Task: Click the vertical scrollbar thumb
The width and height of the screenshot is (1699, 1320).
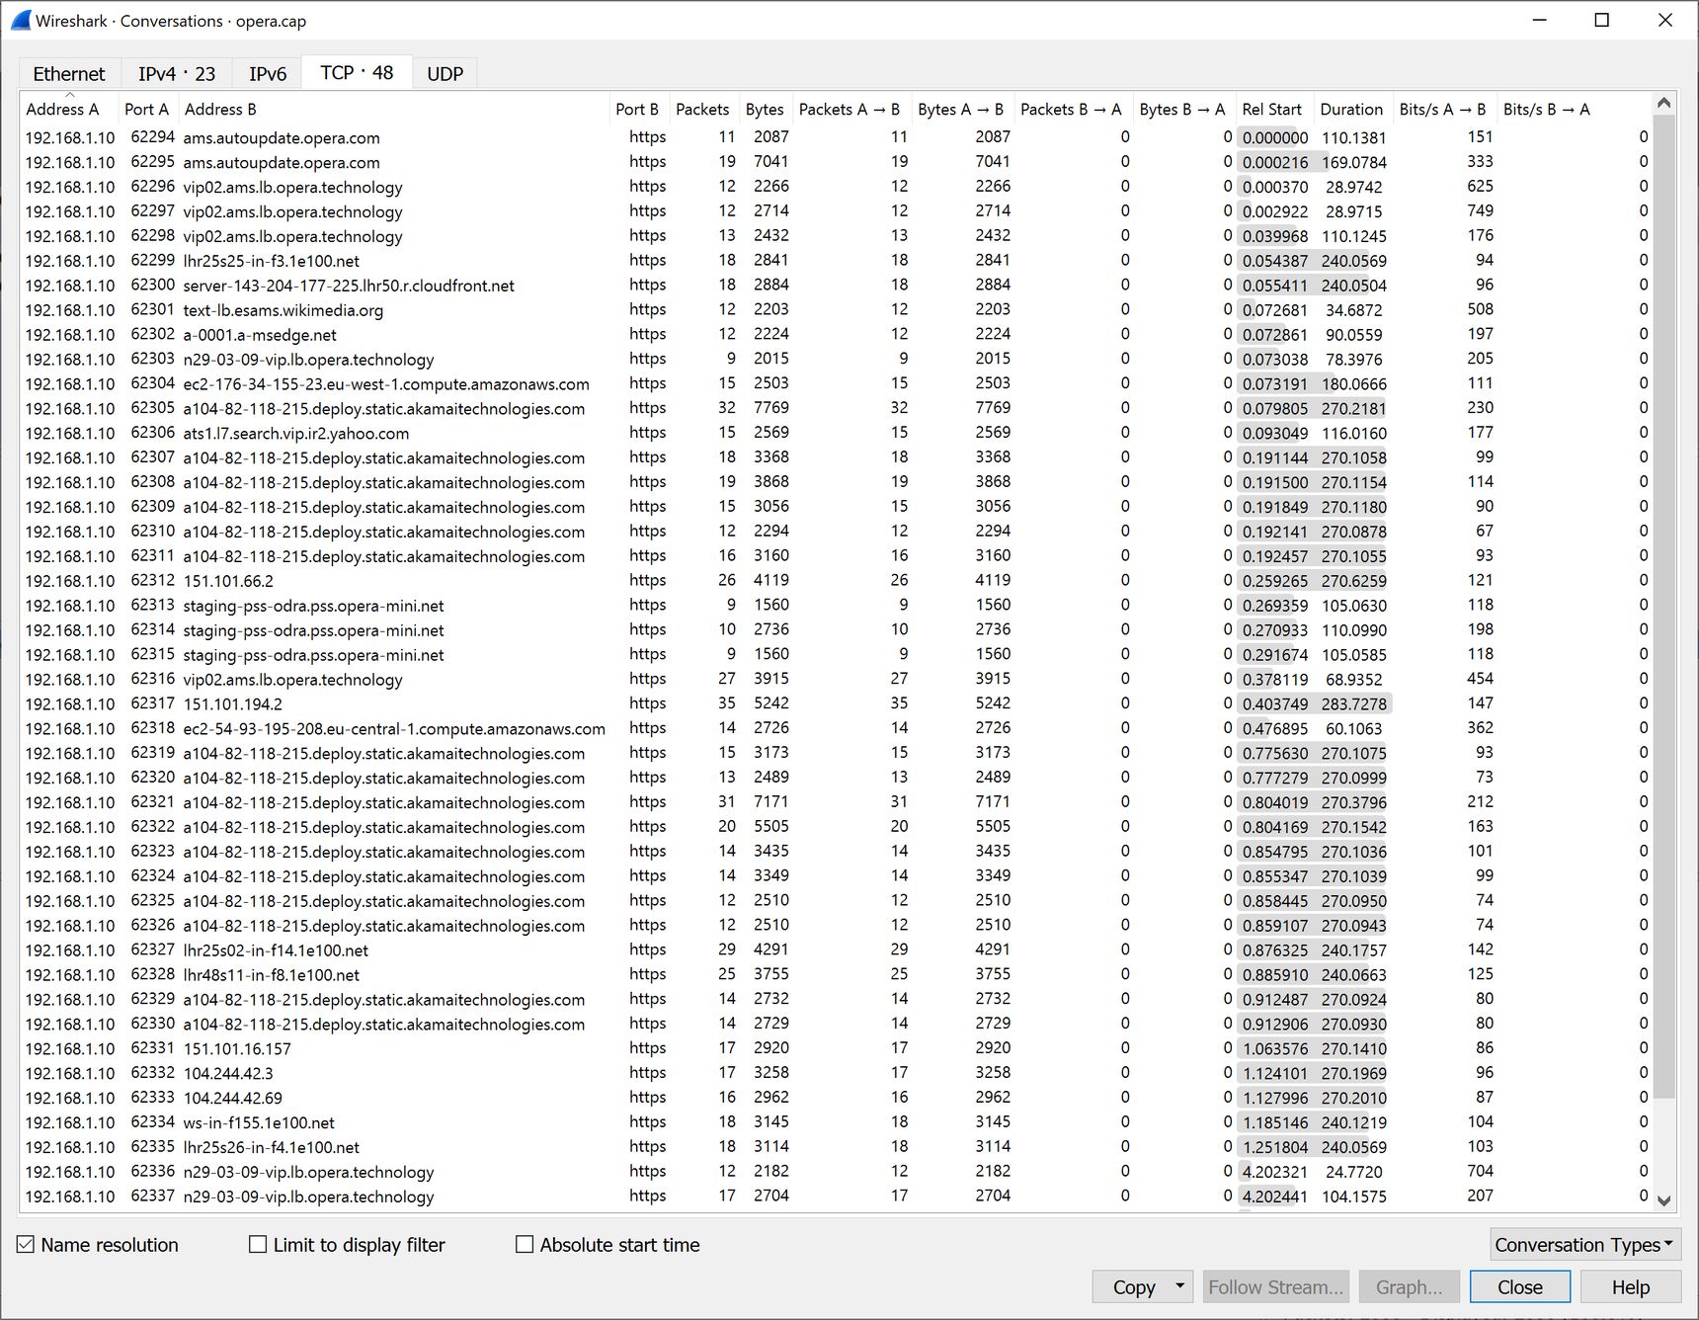Action: tap(1664, 606)
